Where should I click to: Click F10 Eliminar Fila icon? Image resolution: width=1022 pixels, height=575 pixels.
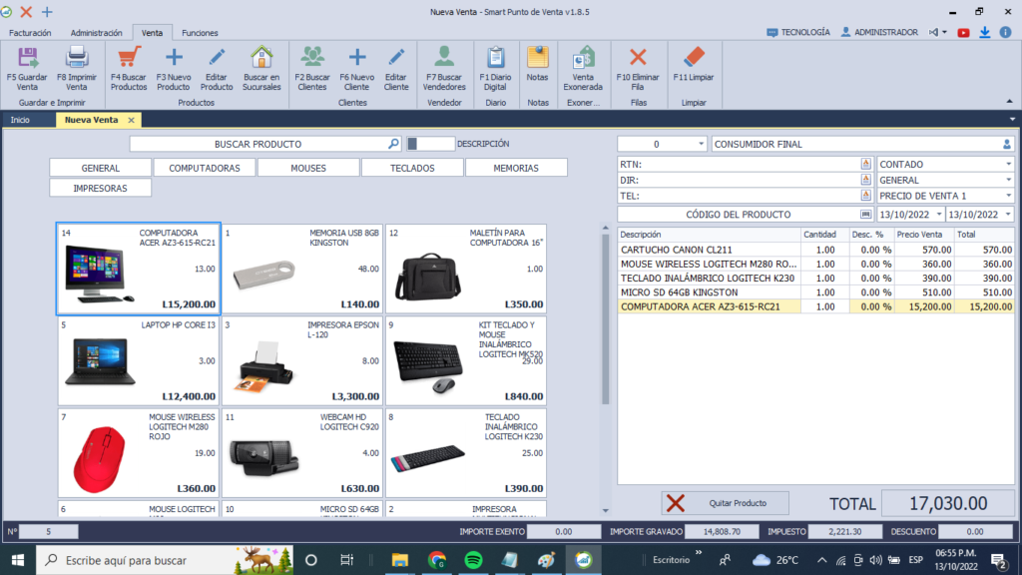pos(638,60)
